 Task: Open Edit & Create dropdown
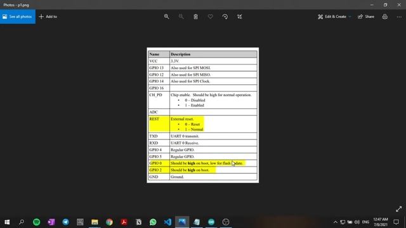click(334, 16)
